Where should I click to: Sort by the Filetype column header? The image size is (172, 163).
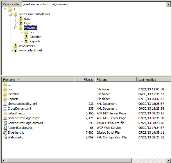[116, 80]
